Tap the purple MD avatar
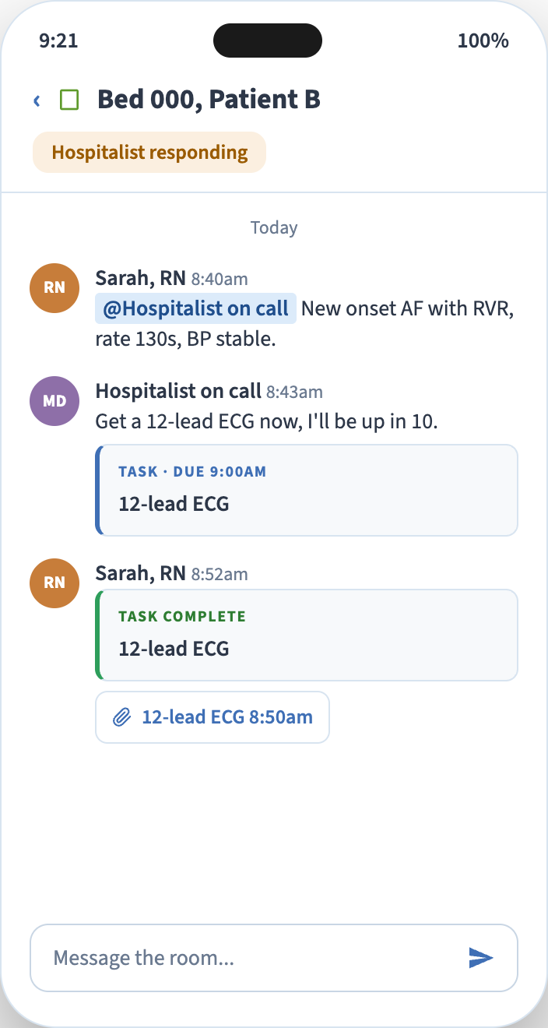Viewport: 548px width, 1028px height. pos(54,401)
